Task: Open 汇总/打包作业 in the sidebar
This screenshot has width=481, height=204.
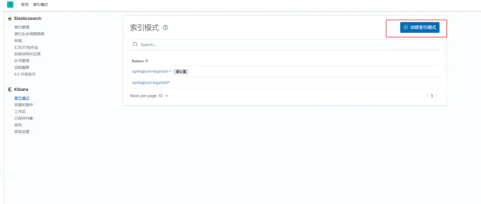Action: click(x=26, y=47)
